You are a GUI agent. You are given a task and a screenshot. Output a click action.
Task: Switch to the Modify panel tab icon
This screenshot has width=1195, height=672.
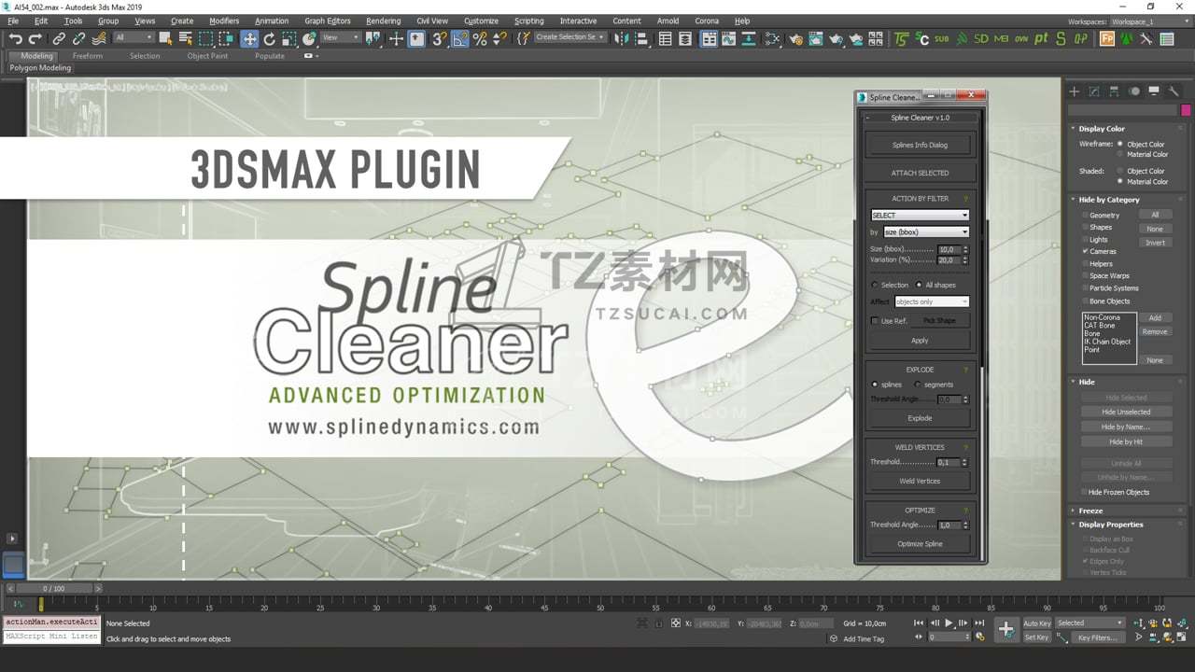[1094, 91]
